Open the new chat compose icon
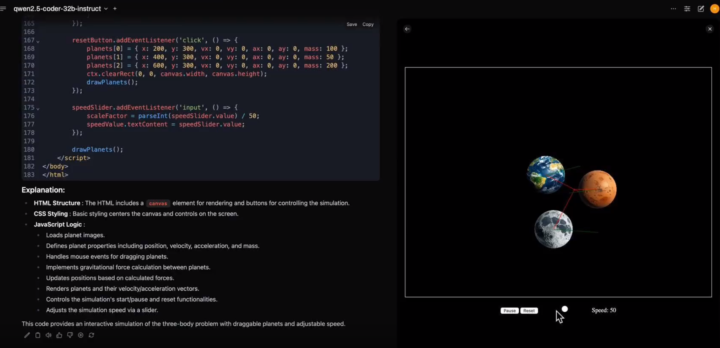This screenshot has width=720, height=348. click(701, 9)
